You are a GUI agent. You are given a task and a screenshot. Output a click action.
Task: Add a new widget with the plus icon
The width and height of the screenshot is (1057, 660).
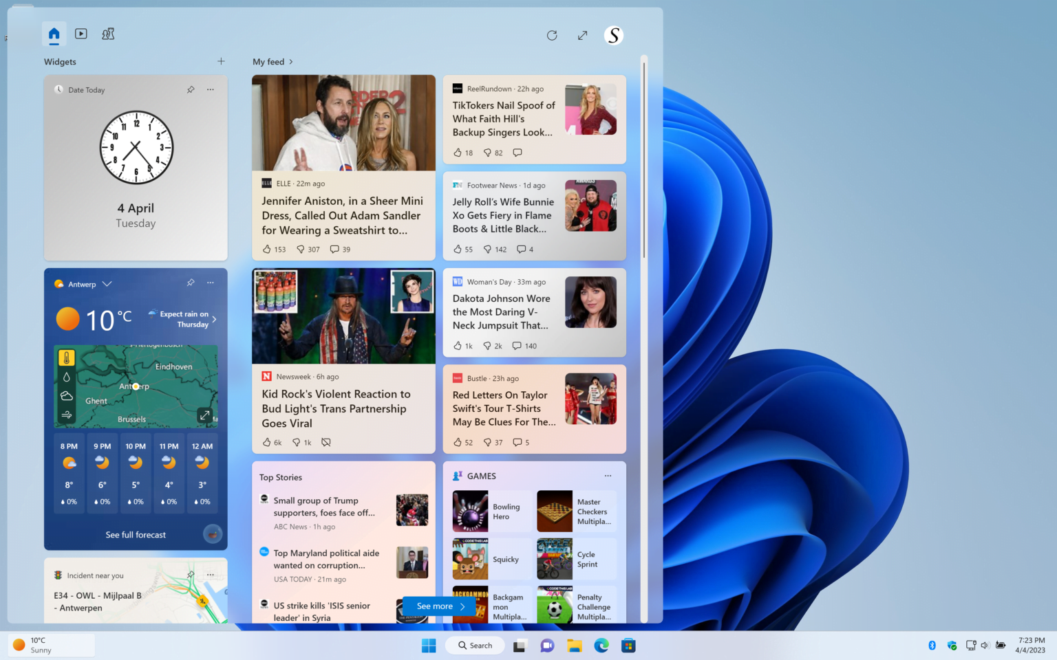[221, 61]
